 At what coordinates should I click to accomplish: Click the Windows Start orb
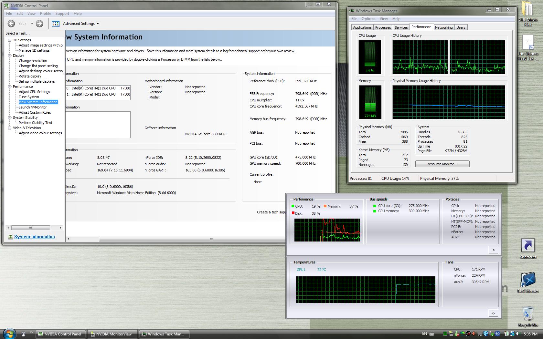pyautogui.click(x=9, y=334)
